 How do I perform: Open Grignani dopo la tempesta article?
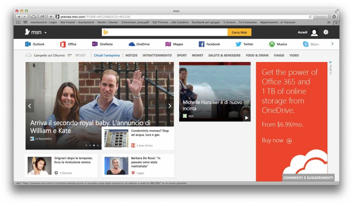(61, 165)
